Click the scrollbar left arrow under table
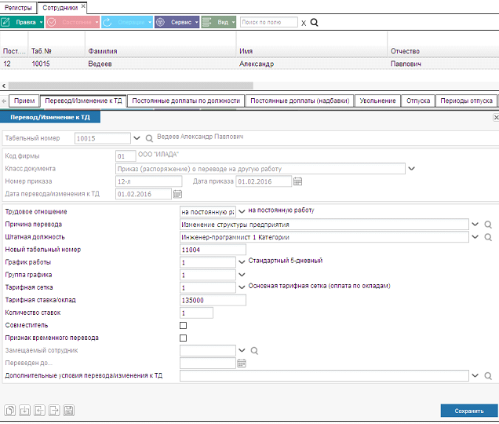The image size is (499, 424). click(x=4, y=86)
